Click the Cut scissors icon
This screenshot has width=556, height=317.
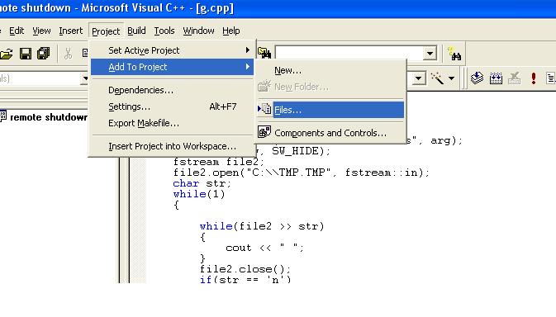click(68, 54)
